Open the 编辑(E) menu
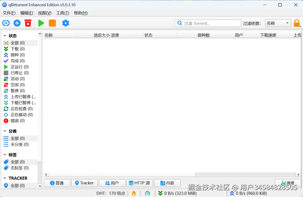Viewport: 303px width, 197px height. [x=27, y=13]
